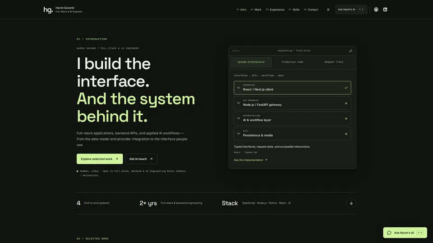This screenshot has width=433, height=243.
Task: Click the 'Stack' heading in the stats row
Action: click(230, 203)
